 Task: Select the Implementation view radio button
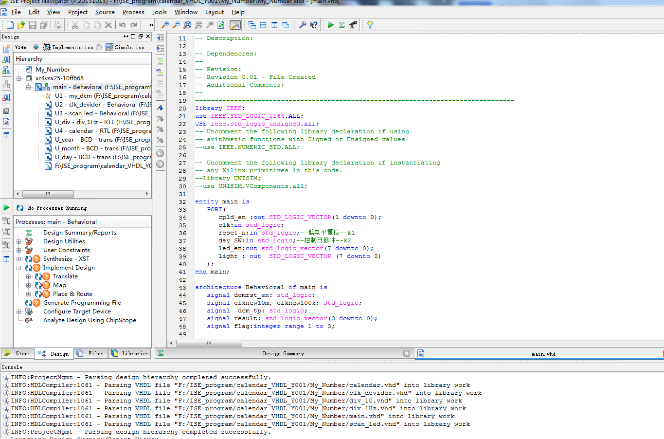tap(36, 47)
